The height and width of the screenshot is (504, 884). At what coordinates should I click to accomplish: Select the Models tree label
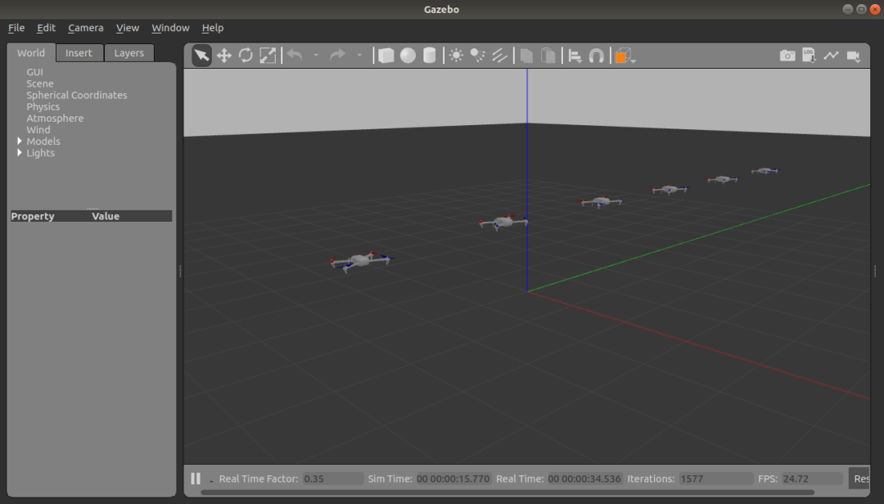click(x=43, y=142)
